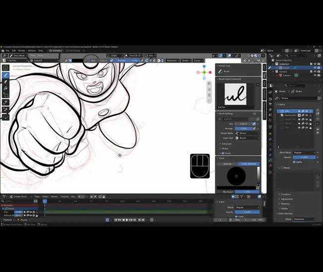Click the brush settings preset icon
Viewport: 323px width, 272px height.
254,114
